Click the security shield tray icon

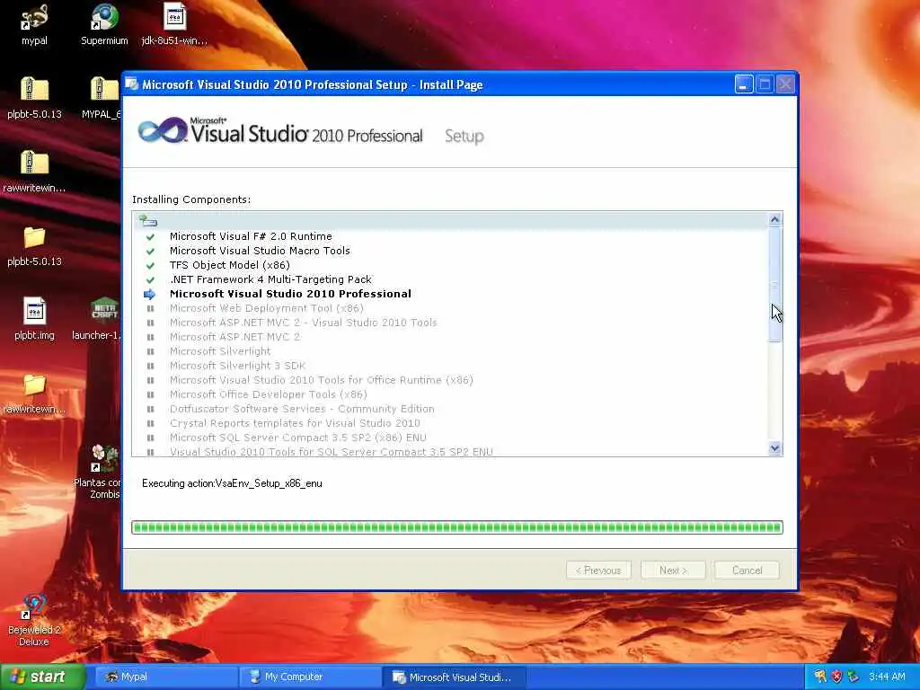(836, 677)
